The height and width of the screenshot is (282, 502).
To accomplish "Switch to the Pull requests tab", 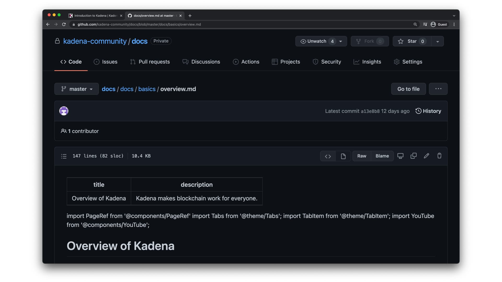I will tap(154, 62).
